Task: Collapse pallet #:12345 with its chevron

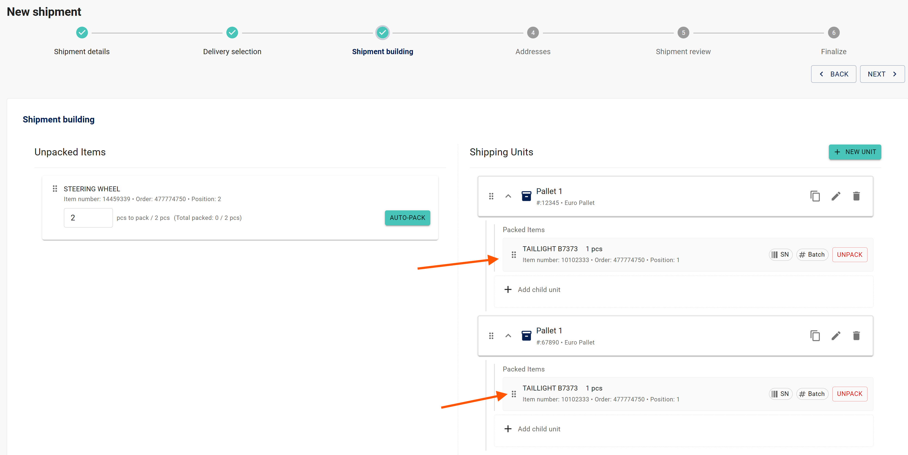Action: pos(508,196)
